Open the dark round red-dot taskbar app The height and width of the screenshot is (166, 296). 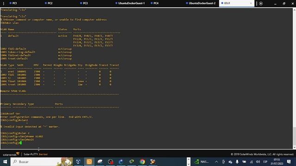111,162
